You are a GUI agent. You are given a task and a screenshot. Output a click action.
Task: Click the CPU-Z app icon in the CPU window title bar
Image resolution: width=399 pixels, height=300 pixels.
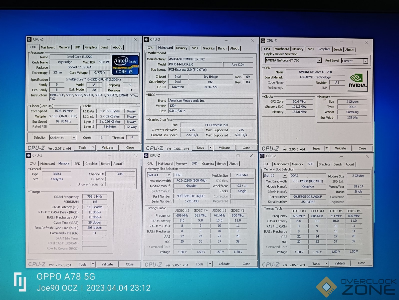[29, 39]
